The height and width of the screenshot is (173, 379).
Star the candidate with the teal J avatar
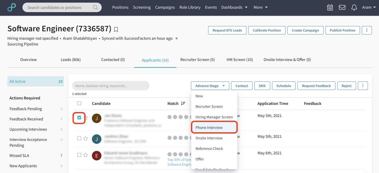pyautogui.click(x=86, y=138)
